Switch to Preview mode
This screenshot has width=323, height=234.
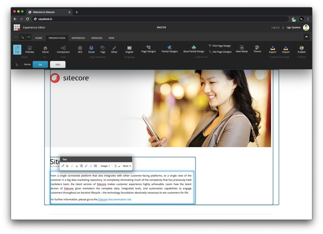pos(30,50)
